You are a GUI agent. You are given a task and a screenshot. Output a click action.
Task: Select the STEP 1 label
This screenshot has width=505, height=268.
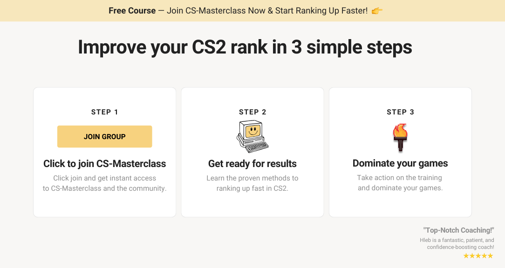point(105,112)
